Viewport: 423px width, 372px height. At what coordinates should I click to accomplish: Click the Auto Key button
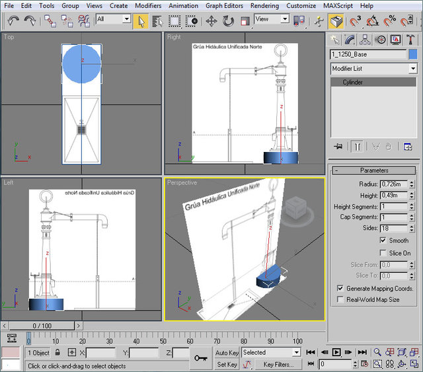227,353
